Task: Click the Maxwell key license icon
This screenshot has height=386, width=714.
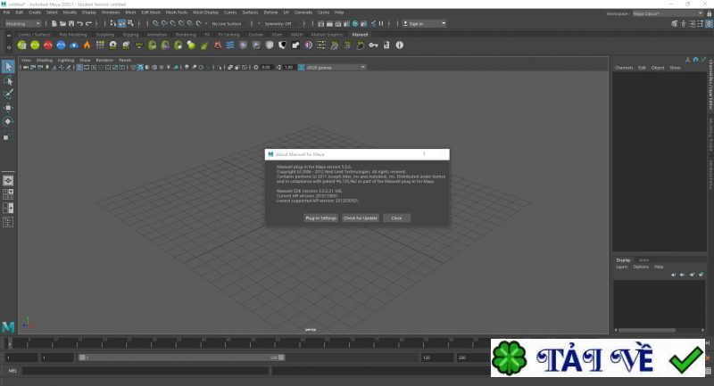Action: [374, 45]
